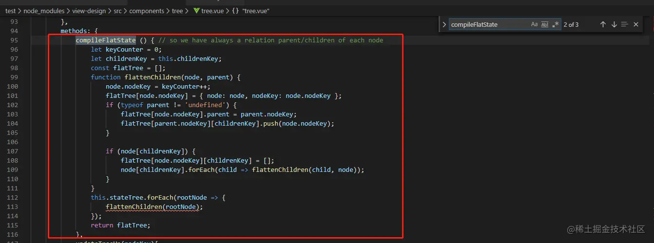Toggle Find in Selection icon
Screen dimensions: 654x243
pos(625,24)
